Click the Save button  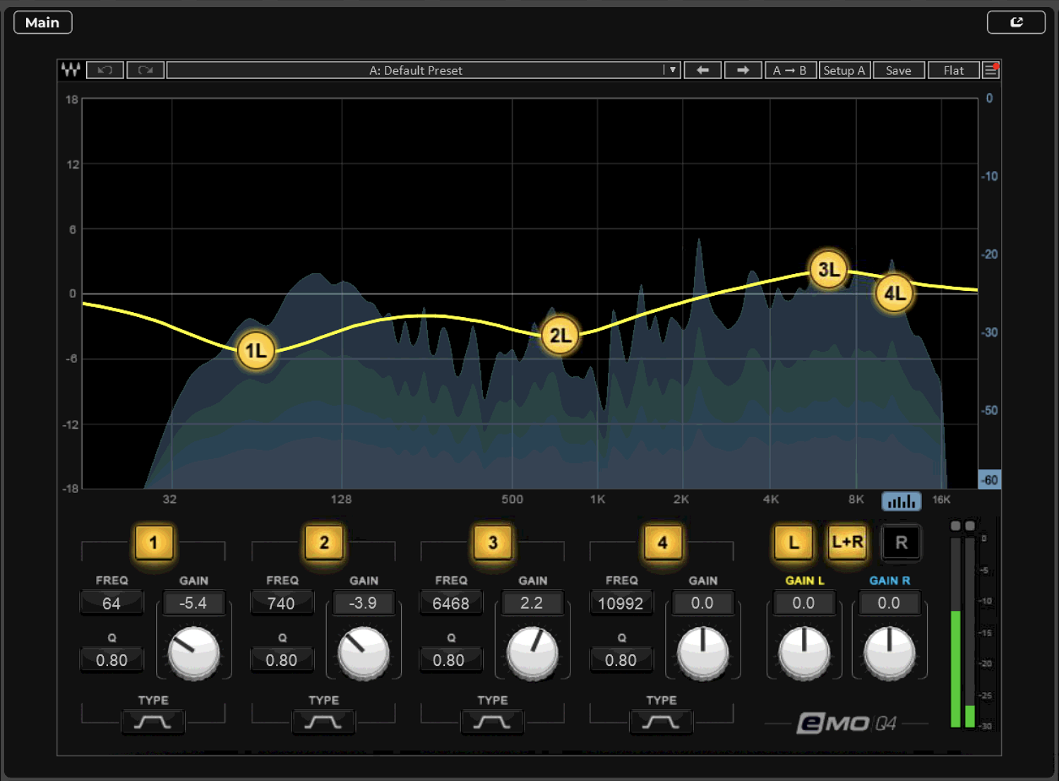point(899,70)
